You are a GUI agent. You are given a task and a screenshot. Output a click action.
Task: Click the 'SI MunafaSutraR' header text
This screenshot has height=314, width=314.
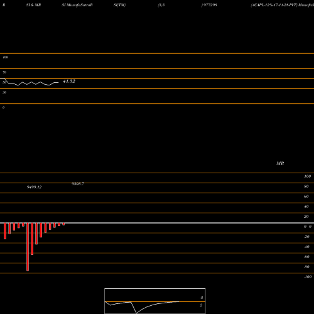point(77,5)
